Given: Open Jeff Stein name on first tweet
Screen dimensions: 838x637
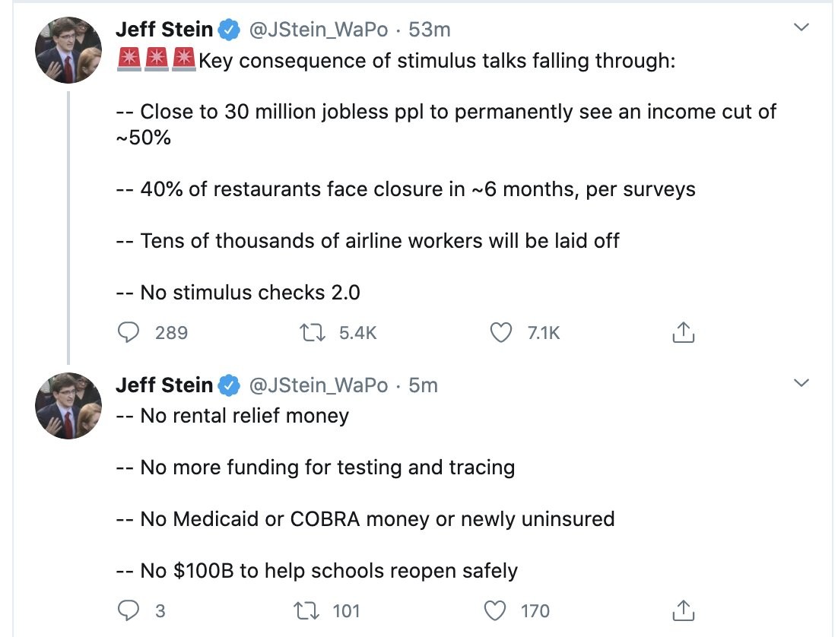Looking at the screenshot, I should click(x=163, y=30).
